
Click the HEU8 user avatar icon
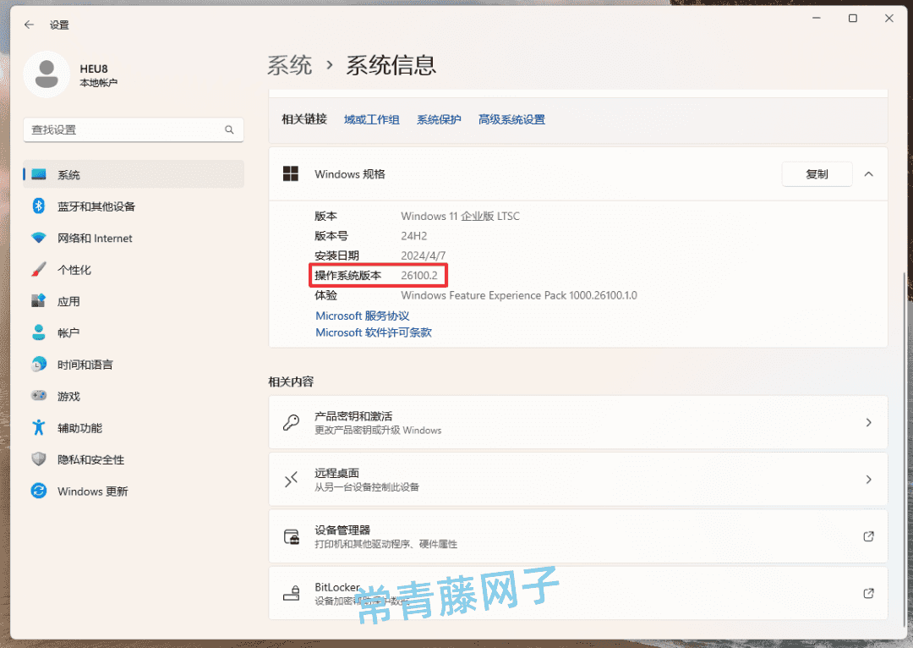pos(46,74)
